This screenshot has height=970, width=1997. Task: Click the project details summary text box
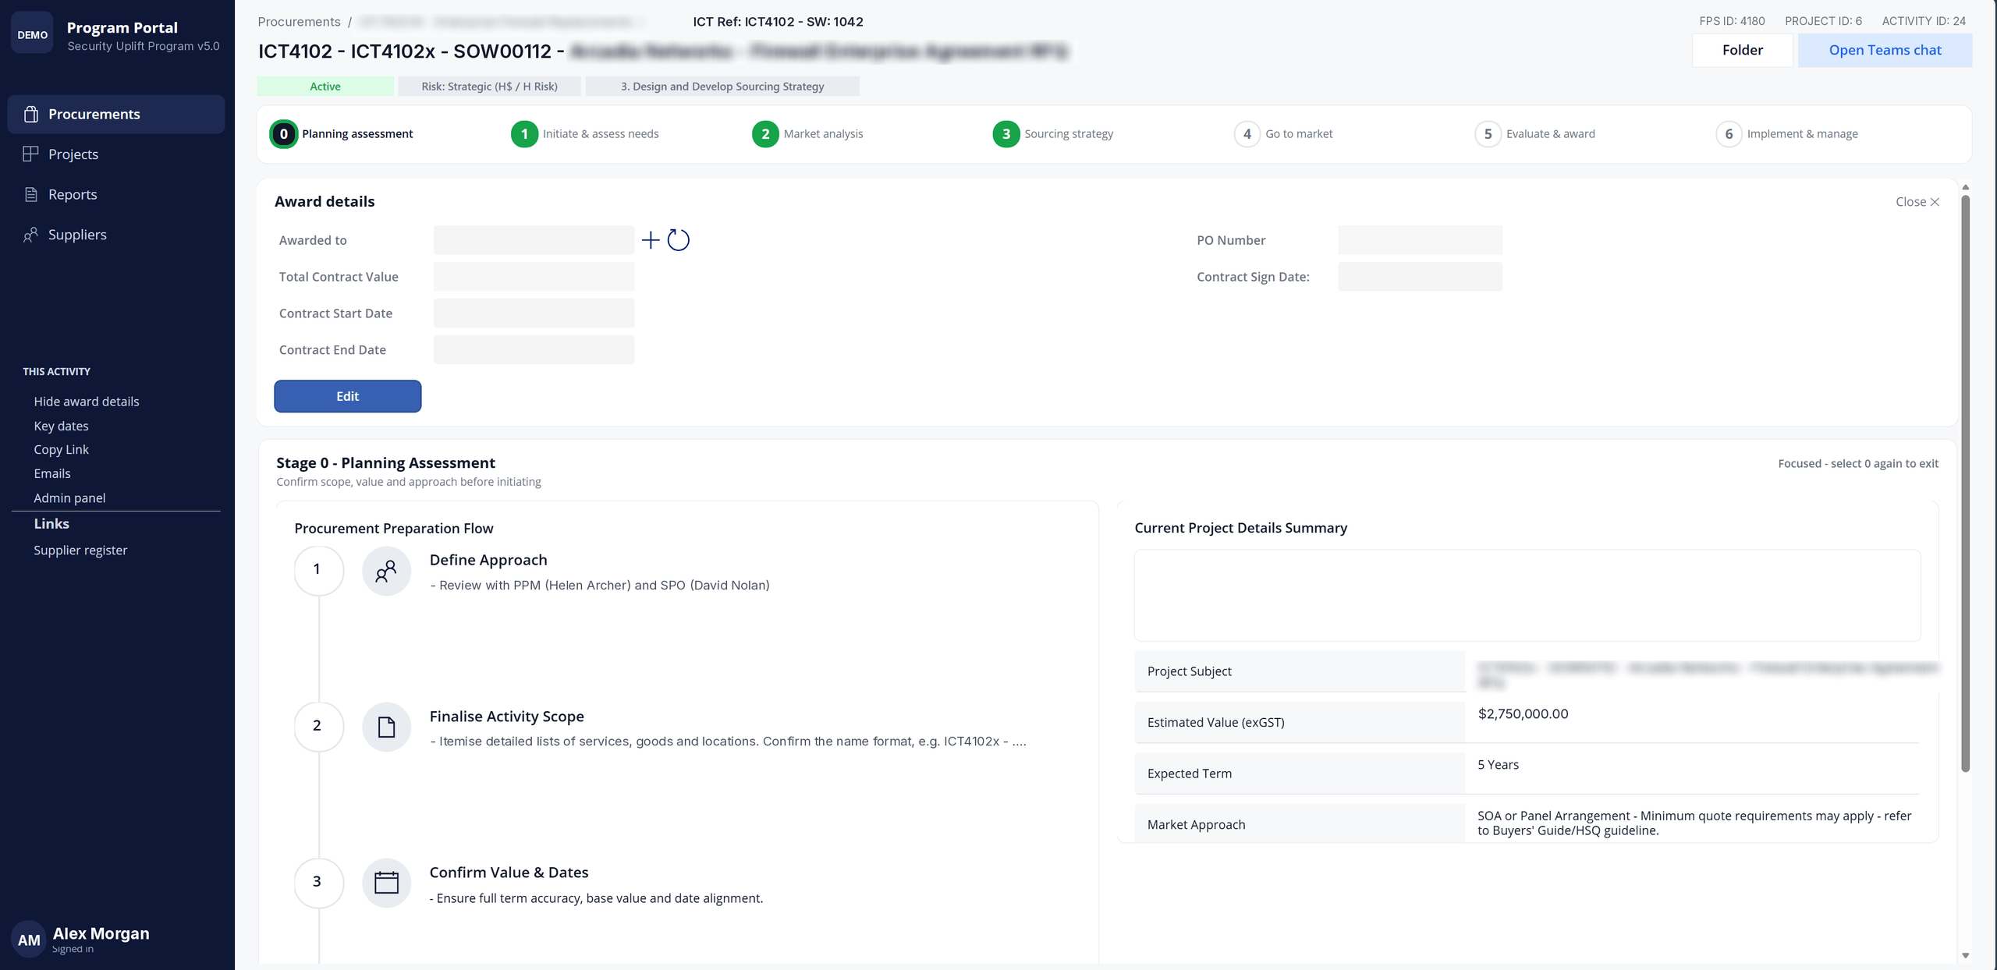[x=1527, y=596]
